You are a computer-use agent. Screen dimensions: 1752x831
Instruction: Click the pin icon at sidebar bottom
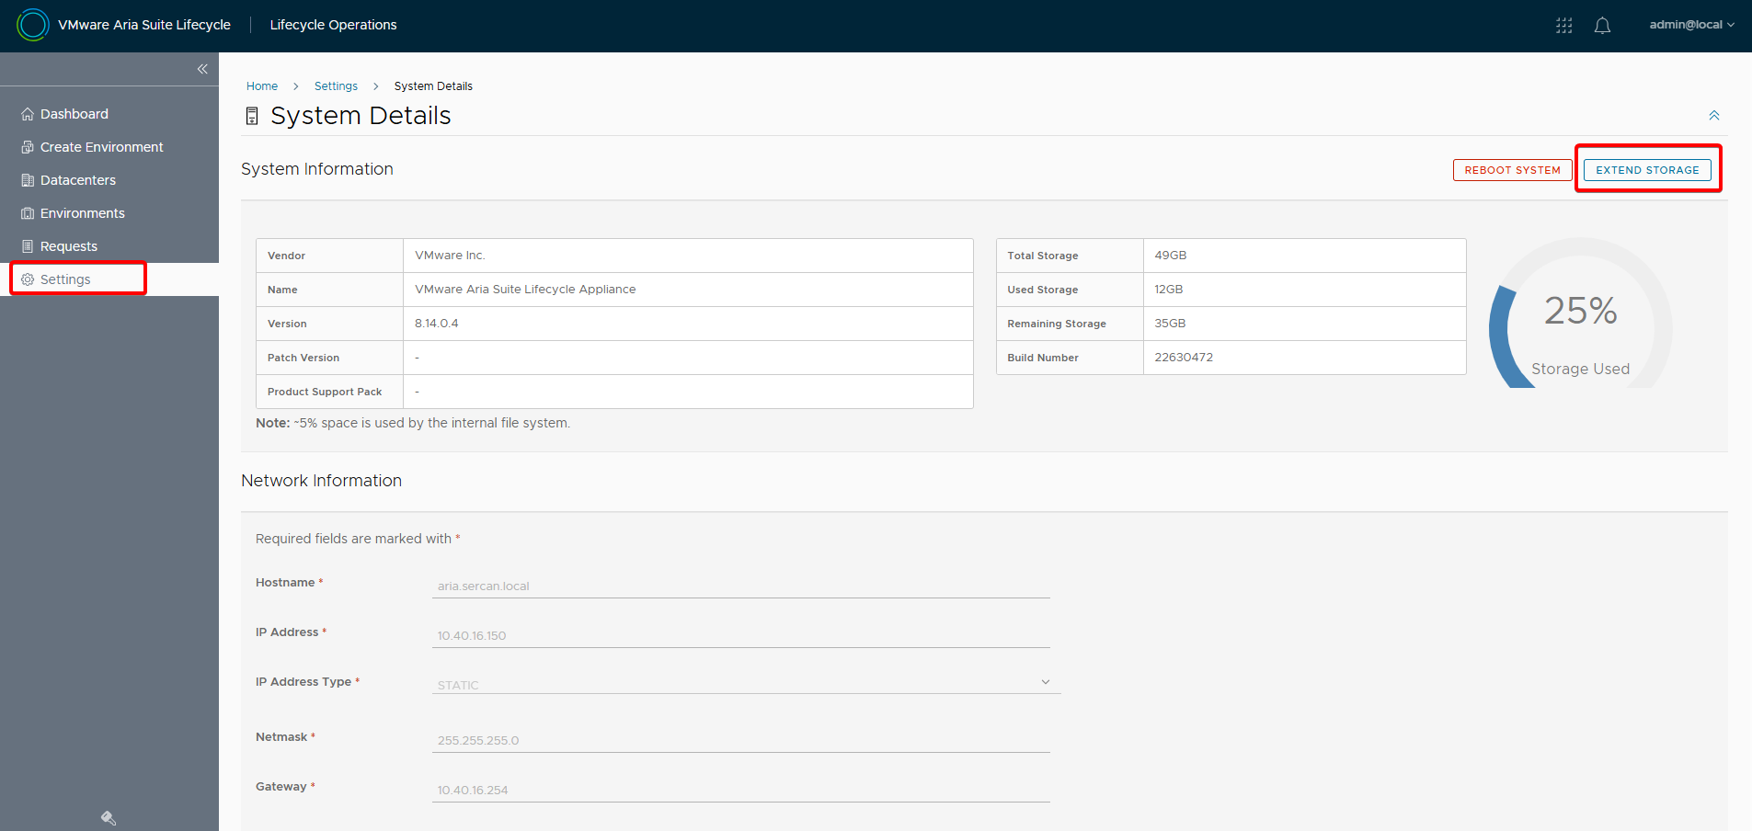[x=109, y=818]
